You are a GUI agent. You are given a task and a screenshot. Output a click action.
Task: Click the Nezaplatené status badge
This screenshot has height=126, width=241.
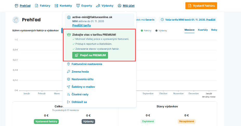tap(186, 121)
